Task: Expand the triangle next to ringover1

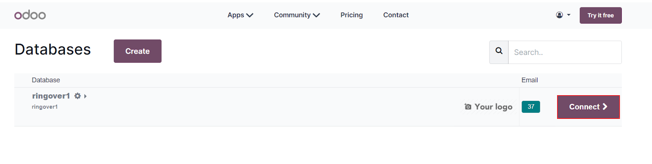Action: (x=85, y=96)
